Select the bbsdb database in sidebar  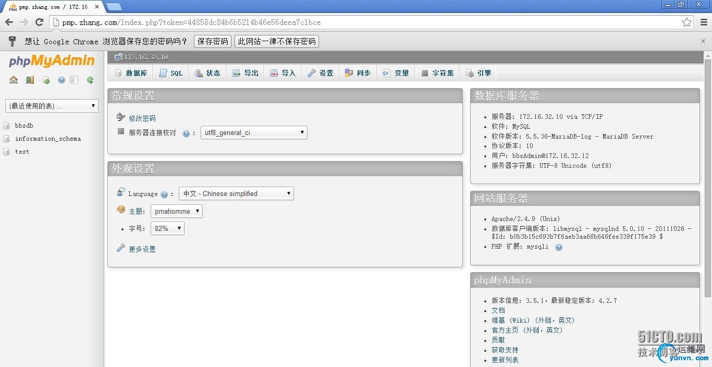click(x=24, y=126)
